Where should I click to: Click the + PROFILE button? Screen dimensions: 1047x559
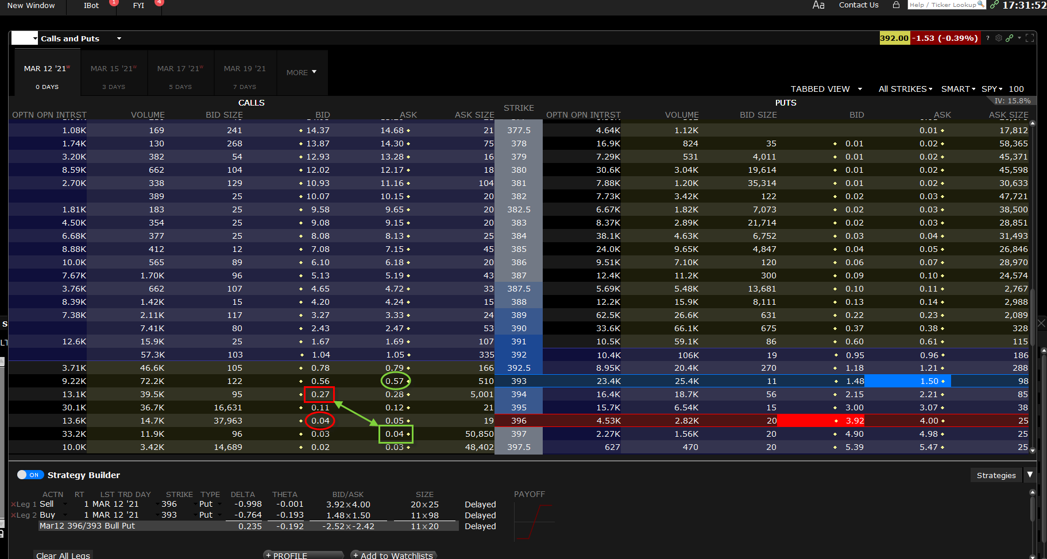coord(303,555)
